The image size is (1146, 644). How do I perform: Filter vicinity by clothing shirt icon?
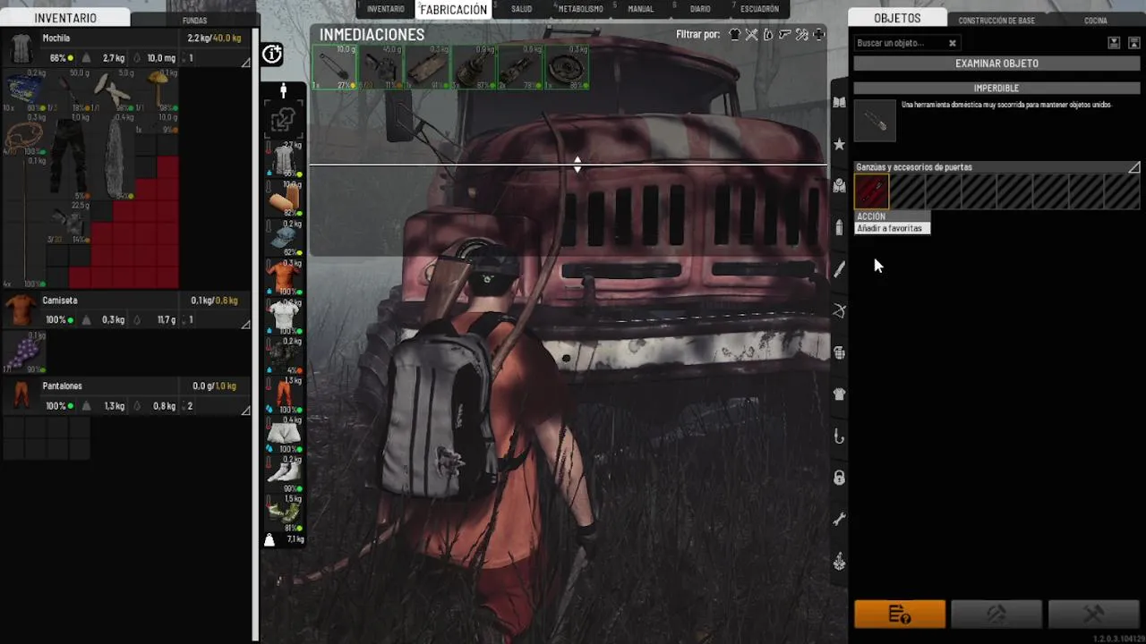tap(735, 35)
